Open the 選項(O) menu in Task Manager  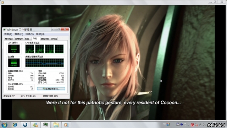click(x=19, y=34)
